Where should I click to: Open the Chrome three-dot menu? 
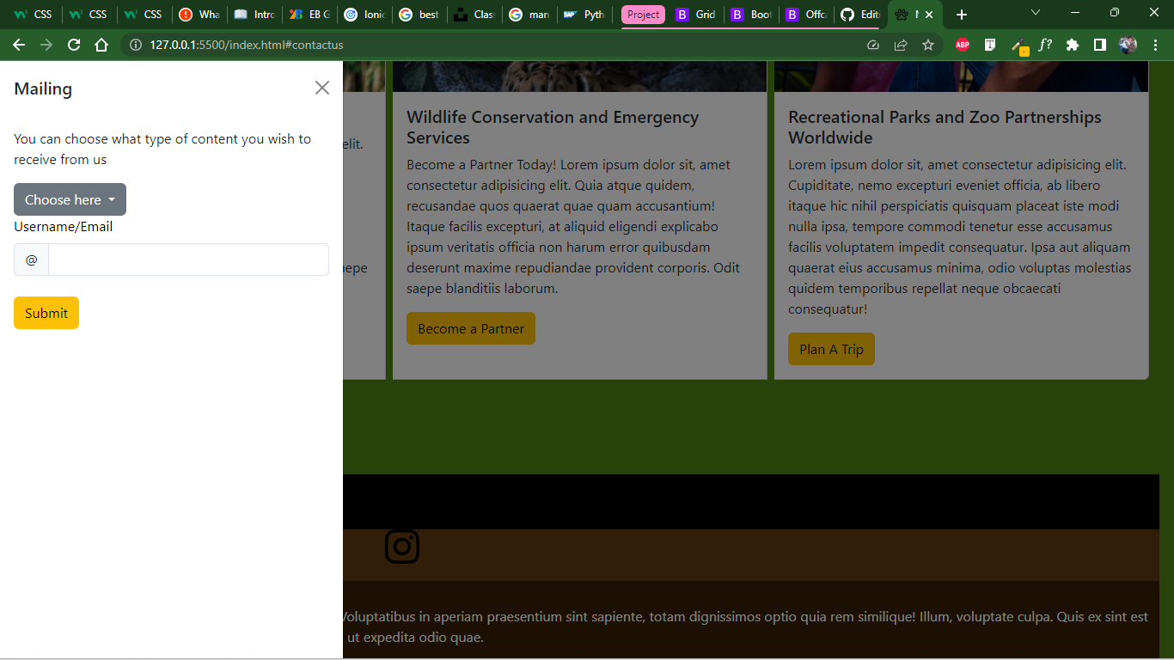coord(1156,45)
